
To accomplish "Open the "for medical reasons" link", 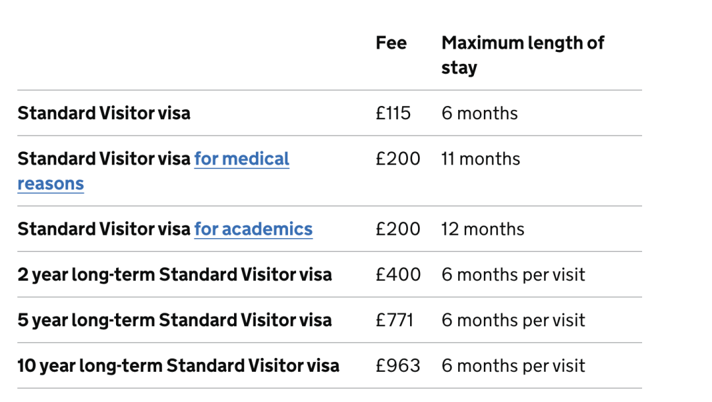I will (x=241, y=159).
